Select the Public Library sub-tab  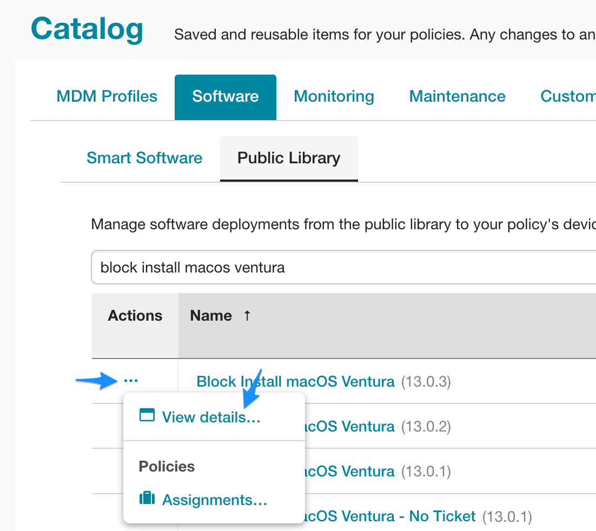pos(289,158)
